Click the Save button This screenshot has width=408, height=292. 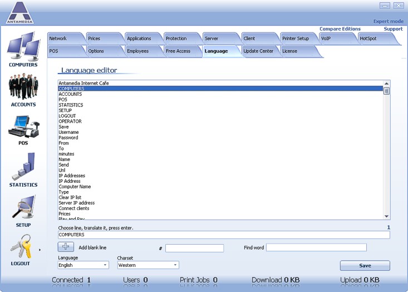pos(365,266)
